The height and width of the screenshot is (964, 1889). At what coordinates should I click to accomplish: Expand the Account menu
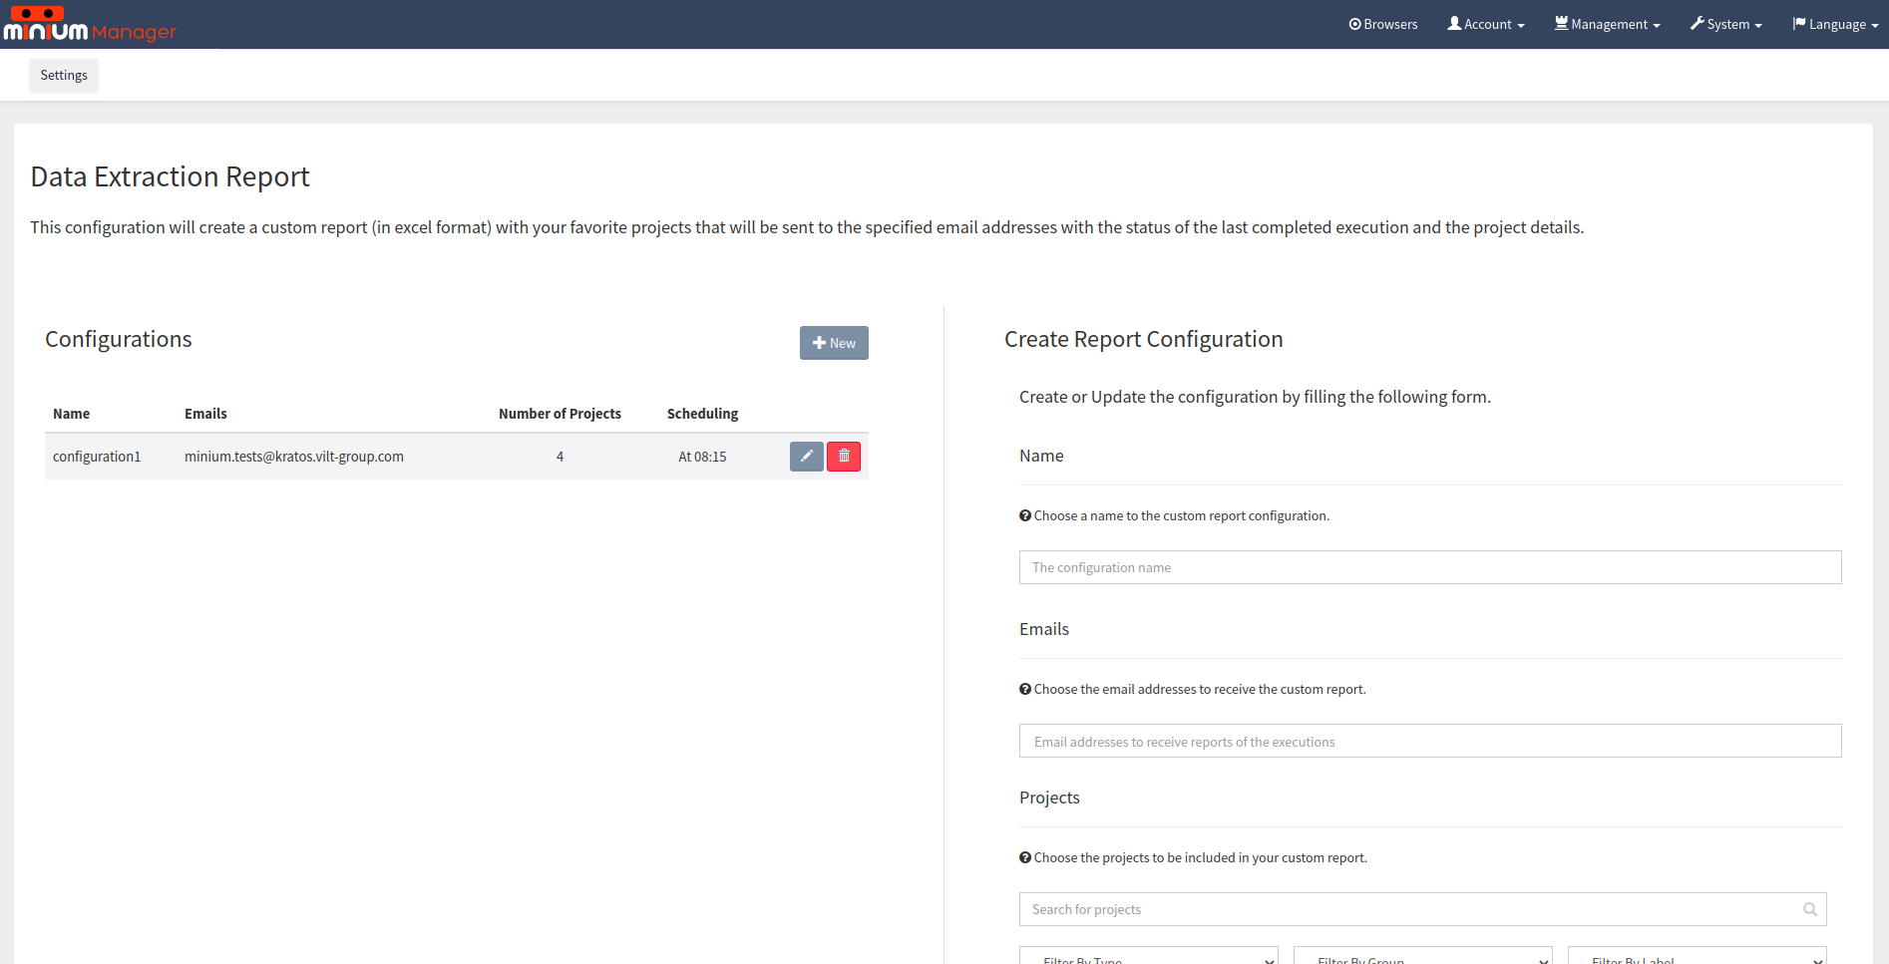tap(1486, 24)
